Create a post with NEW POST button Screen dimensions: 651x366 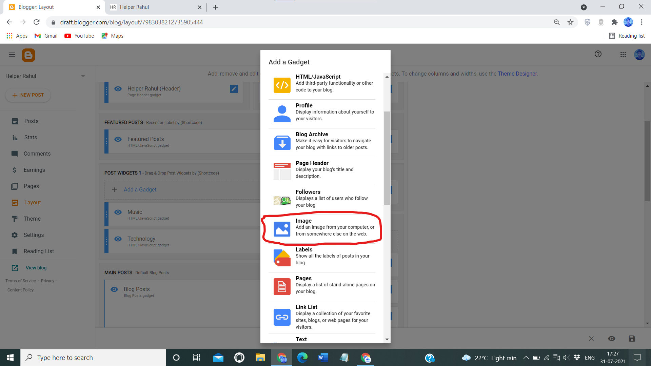point(28,95)
